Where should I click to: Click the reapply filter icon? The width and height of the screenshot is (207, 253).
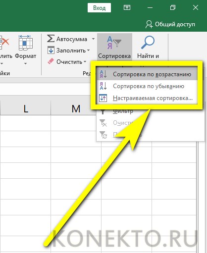pyautogui.click(x=103, y=135)
